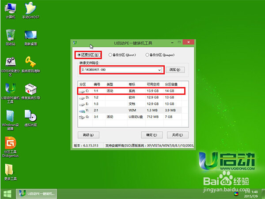Click the 版本：6.3.15.313 status text

pos(86,145)
